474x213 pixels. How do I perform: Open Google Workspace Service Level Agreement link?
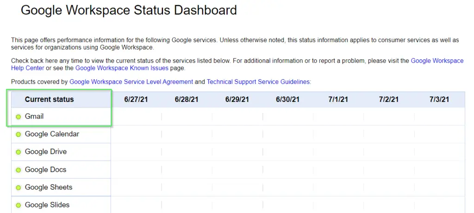click(131, 81)
